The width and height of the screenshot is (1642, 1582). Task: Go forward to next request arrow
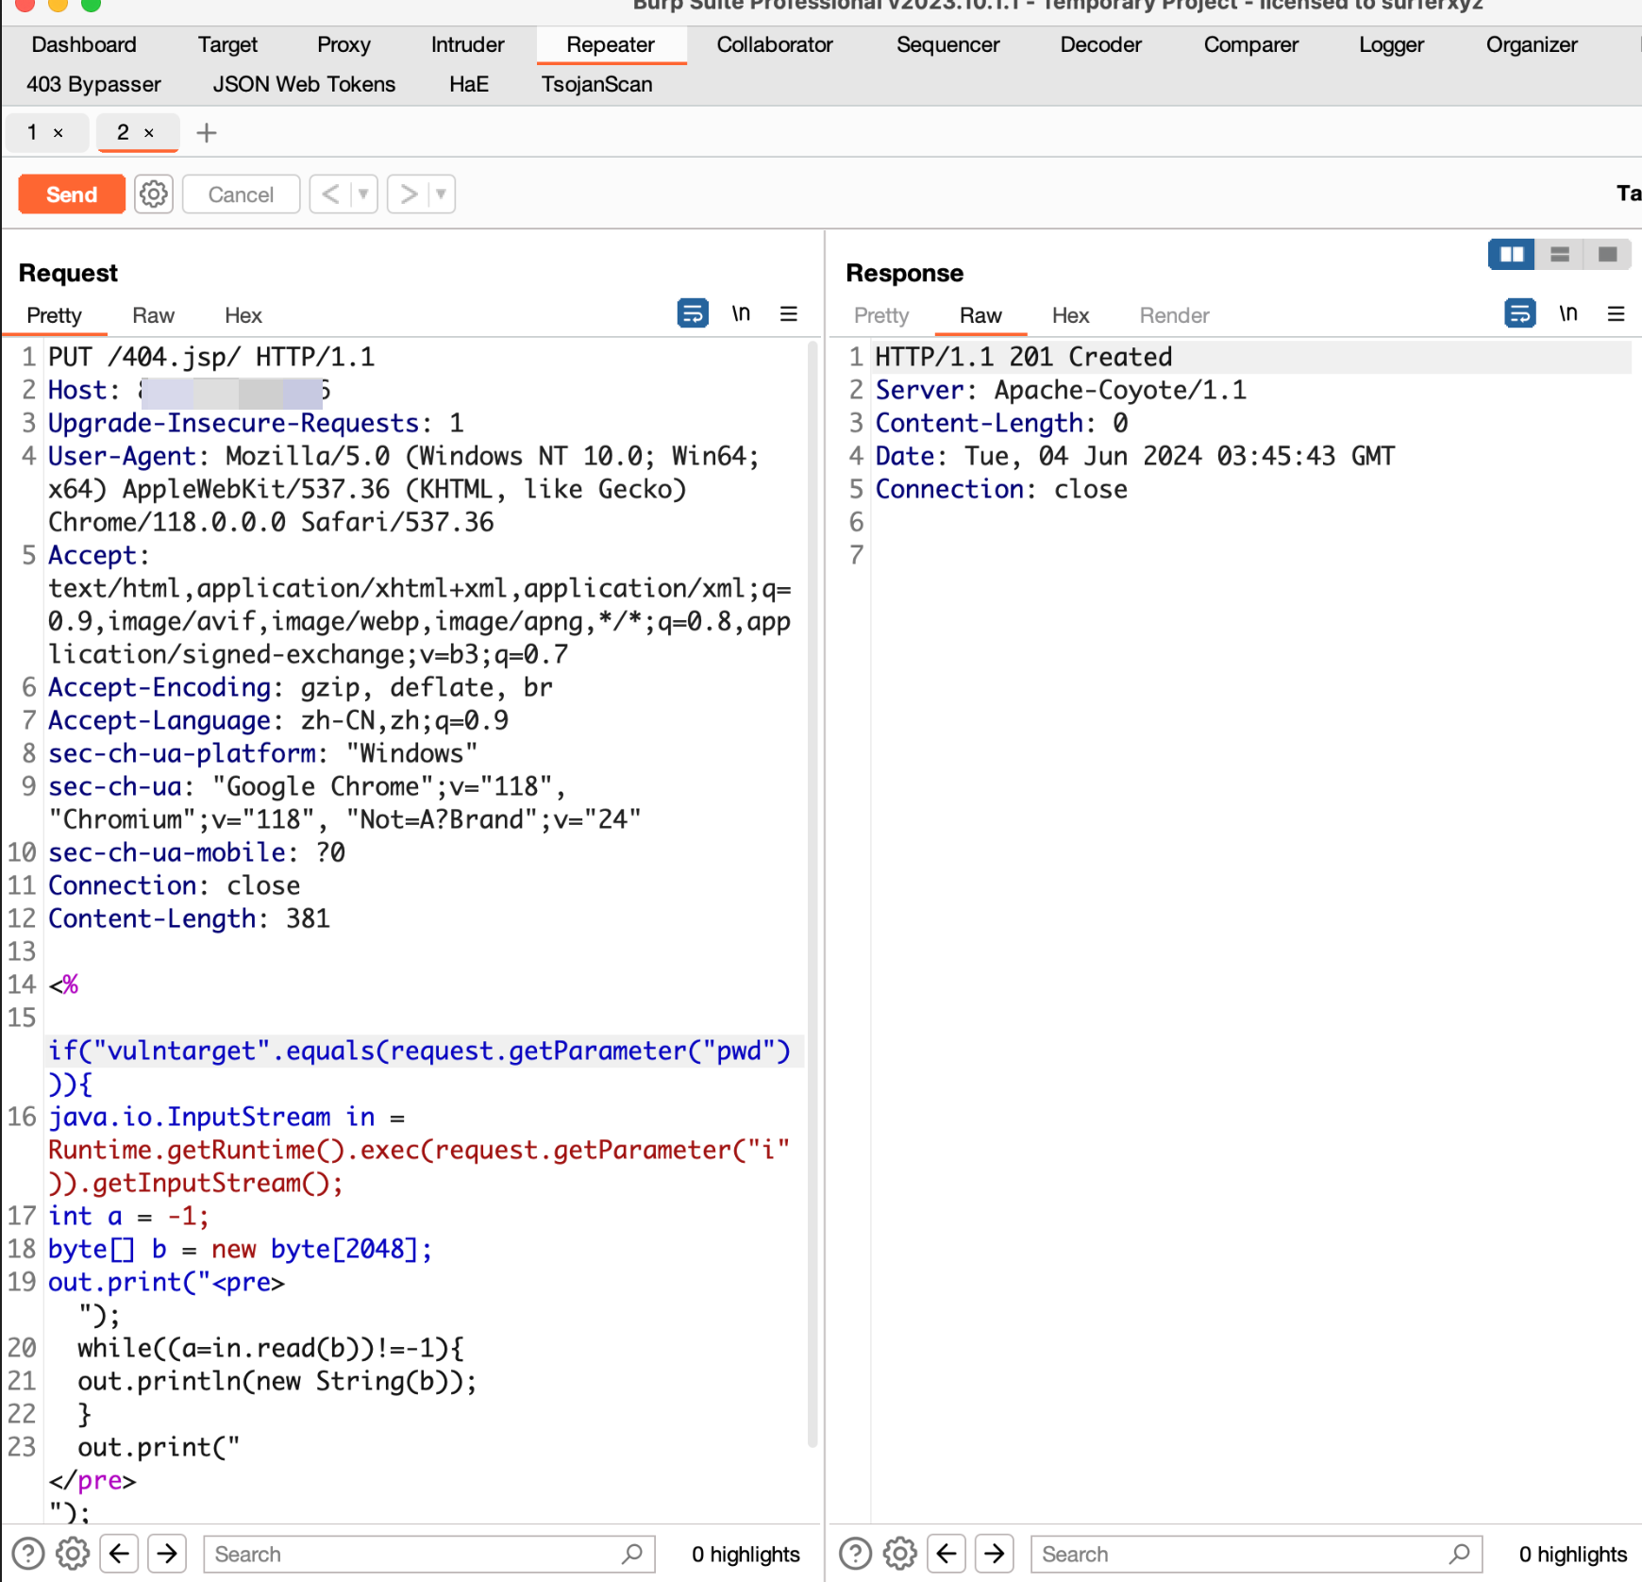click(x=409, y=194)
